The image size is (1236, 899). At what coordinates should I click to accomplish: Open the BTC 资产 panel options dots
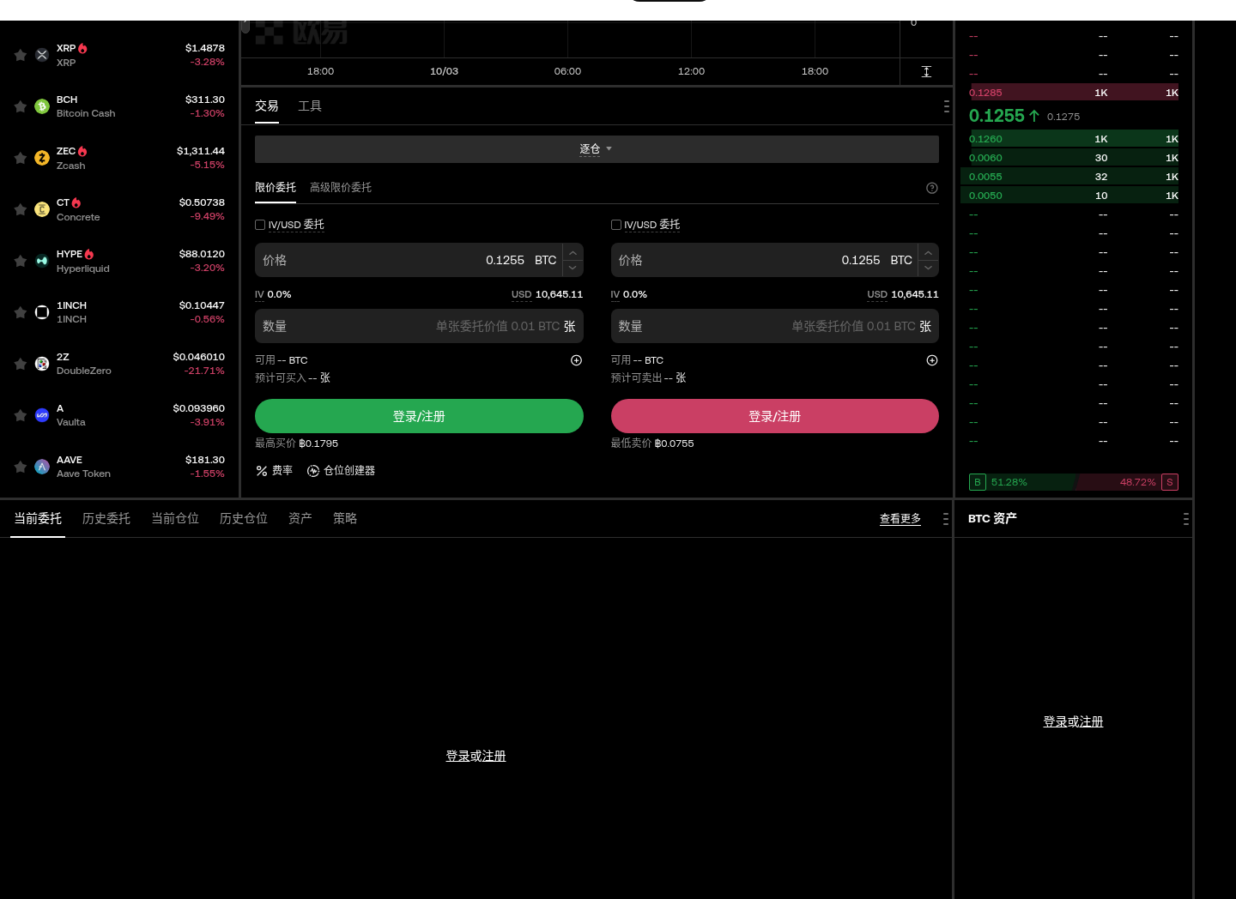tap(1185, 519)
